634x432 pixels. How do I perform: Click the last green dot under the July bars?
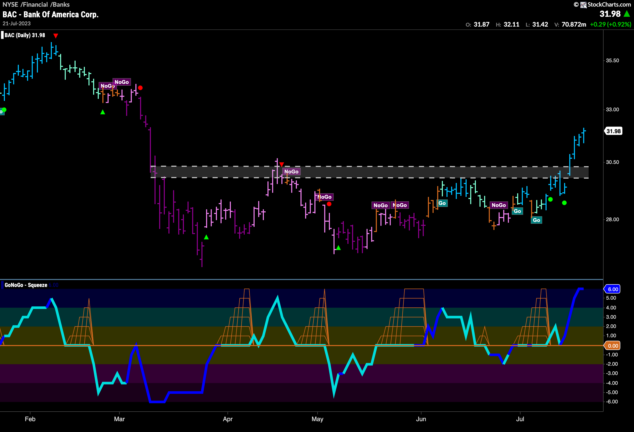(x=564, y=203)
